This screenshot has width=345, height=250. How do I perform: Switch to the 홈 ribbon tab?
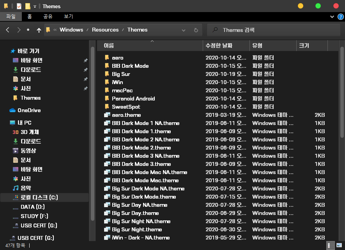pyautogui.click(x=30, y=16)
